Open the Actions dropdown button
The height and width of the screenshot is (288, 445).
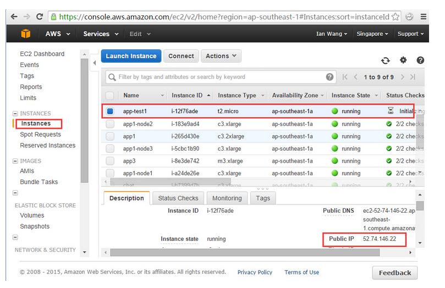click(221, 56)
